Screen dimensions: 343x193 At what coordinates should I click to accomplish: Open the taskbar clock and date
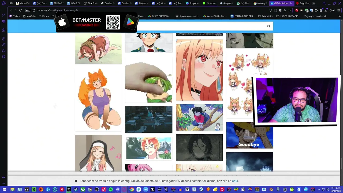click(335, 190)
